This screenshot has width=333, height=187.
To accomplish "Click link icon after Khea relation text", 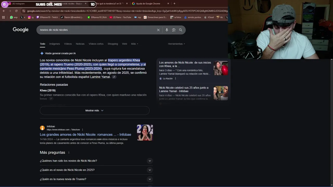I will [x=51, y=99].
